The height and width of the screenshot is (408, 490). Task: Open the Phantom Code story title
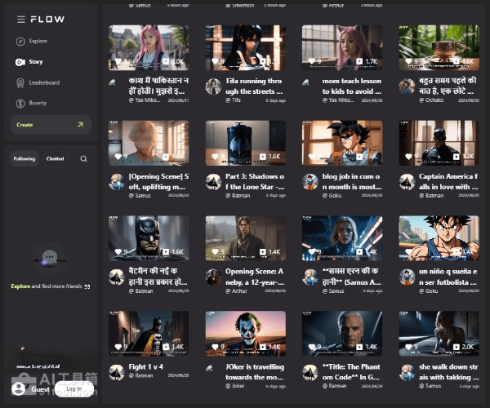pos(350,371)
